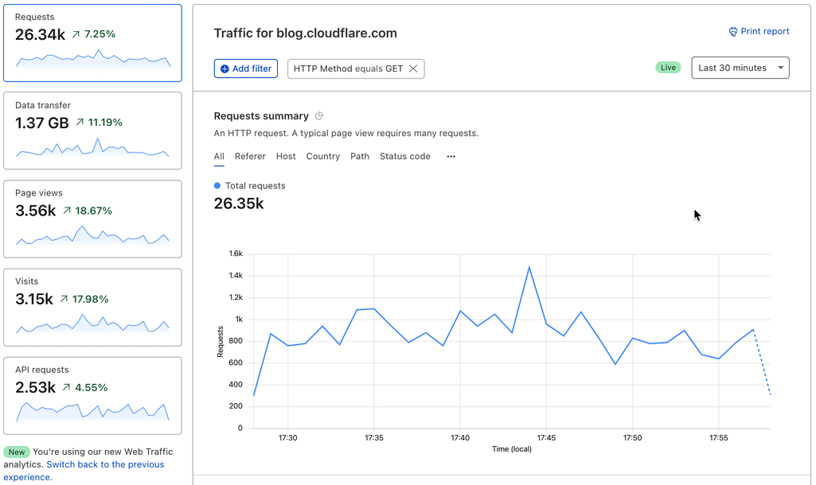
Task: Click the dashed end segment of the chart line
Action: (x=762, y=363)
